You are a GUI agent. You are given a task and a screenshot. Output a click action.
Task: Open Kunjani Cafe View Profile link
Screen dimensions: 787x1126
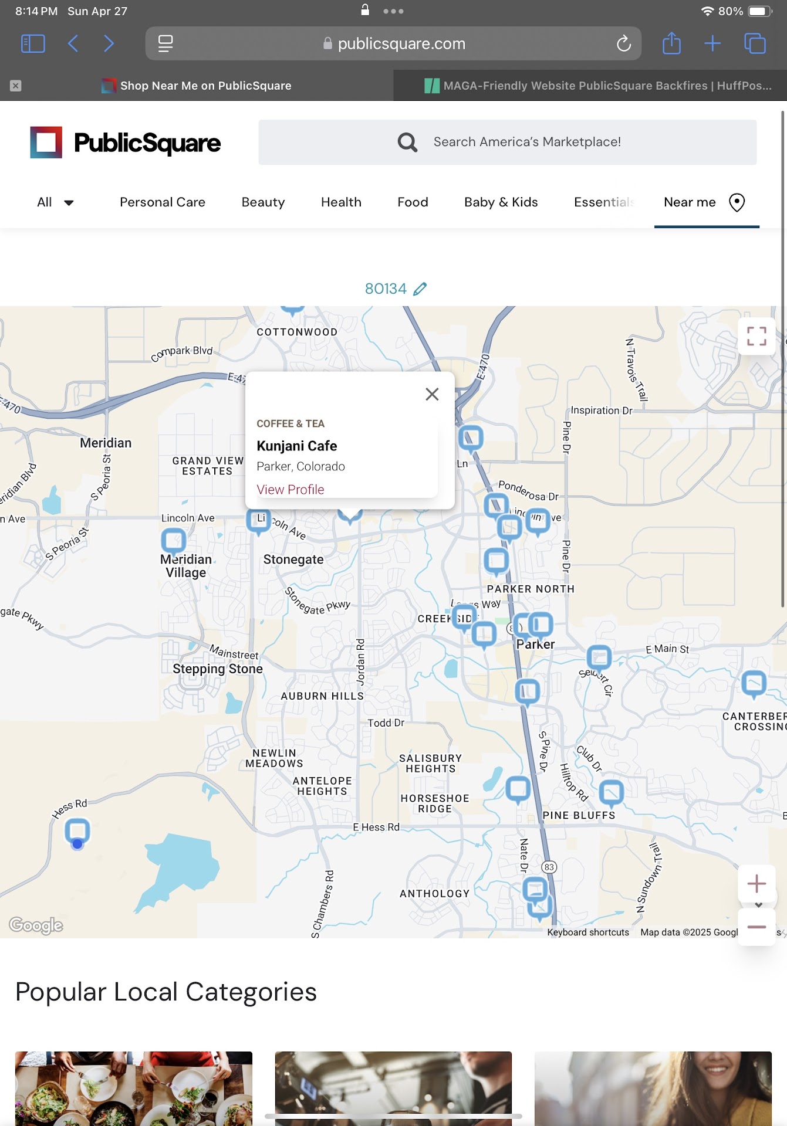point(291,489)
